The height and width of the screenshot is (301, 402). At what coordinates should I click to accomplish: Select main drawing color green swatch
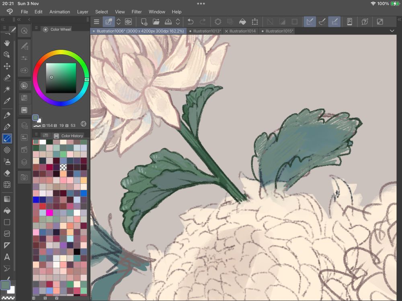[x=5, y=285]
